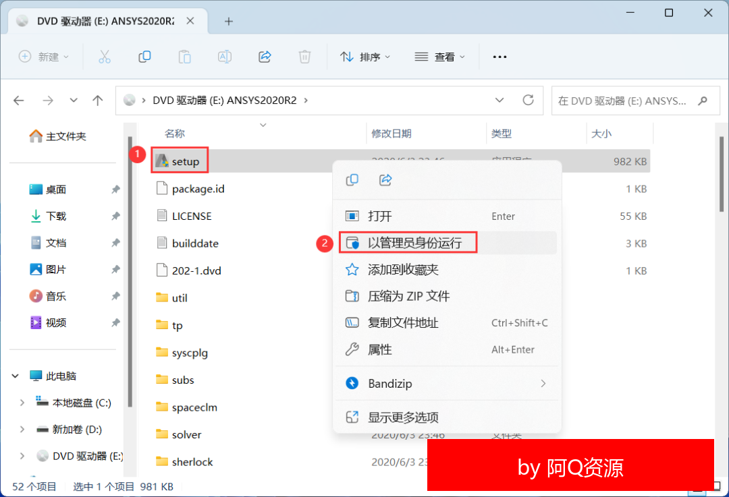Expand the 新加卷 (D:) tree node
This screenshot has height=497, width=729.
coord(22,430)
